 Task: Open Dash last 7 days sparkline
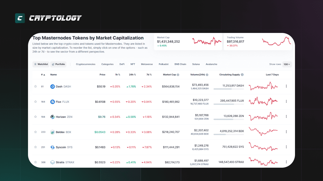(263, 86)
